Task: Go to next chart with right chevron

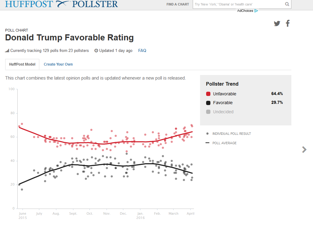Action: coord(304,149)
